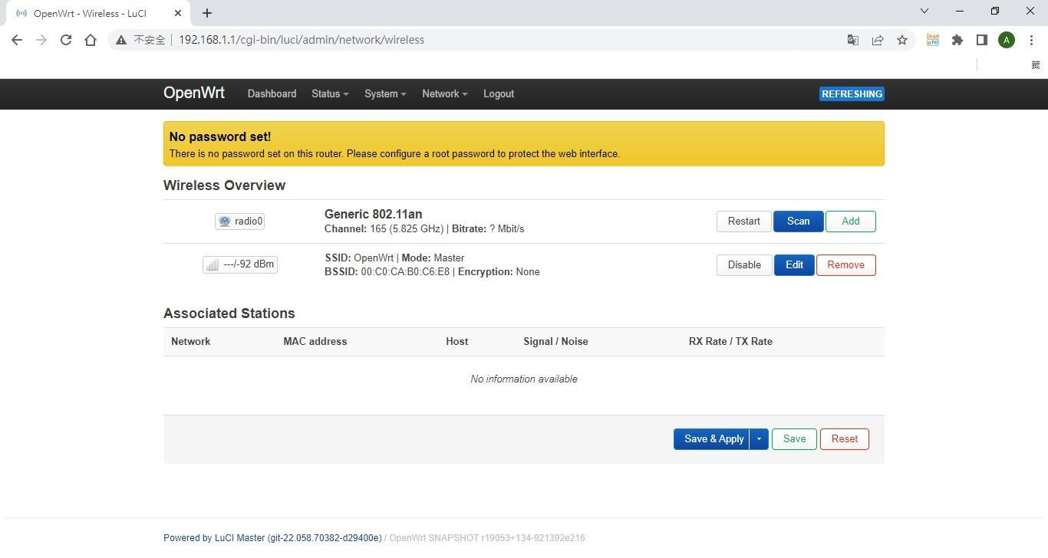Viewport: 1048px width, 558px height.
Task: Open the Dashboard menu item
Action: (x=272, y=94)
